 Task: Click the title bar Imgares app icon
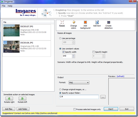pos(2,2)
